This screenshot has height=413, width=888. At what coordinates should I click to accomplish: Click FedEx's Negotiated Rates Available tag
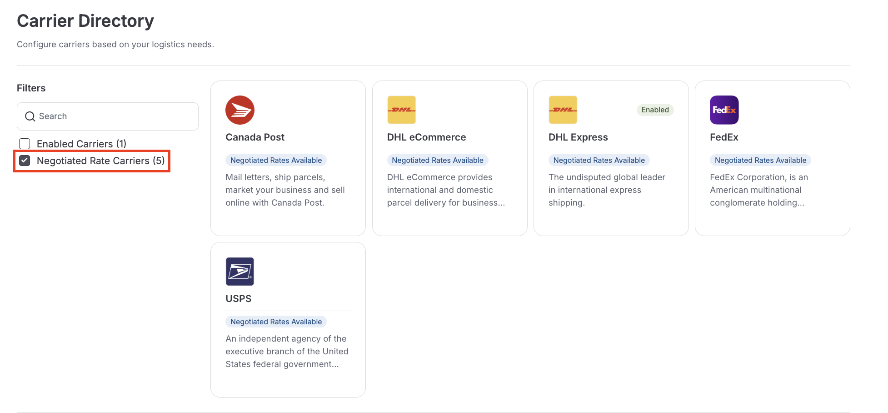coord(760,160)
